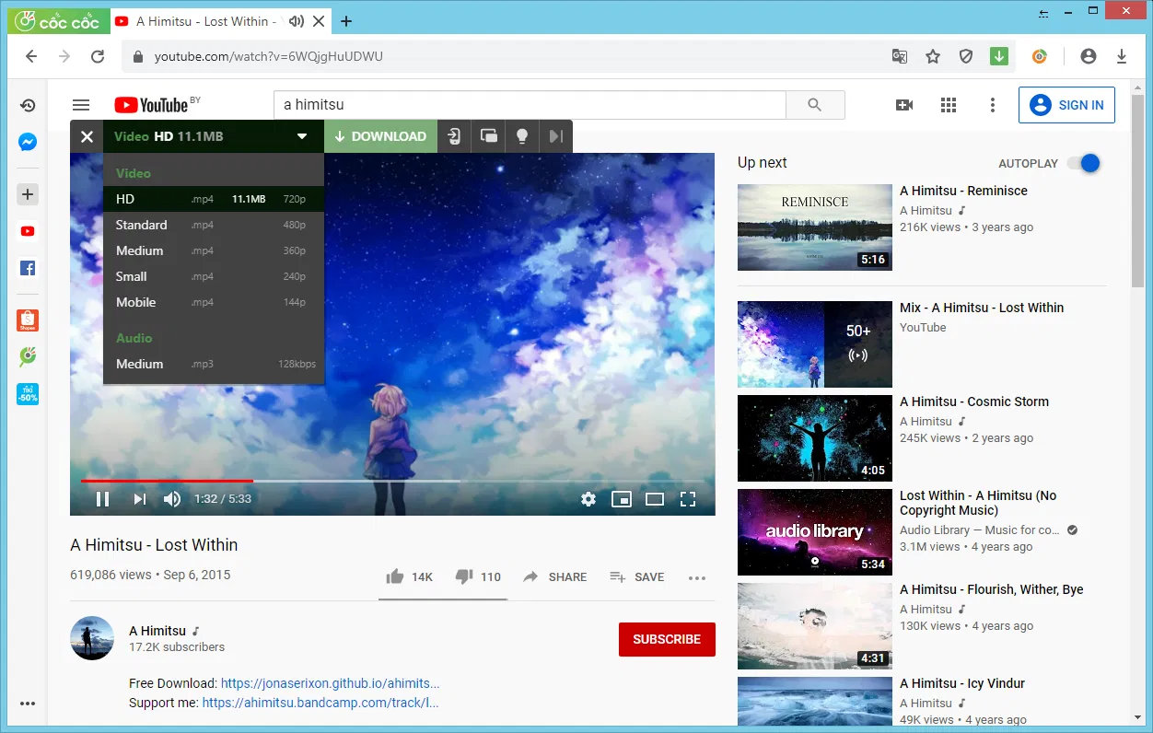Open sidebar more options (three dots)
The width and height of the screenshot is (1153, 733).
[x=28, y=704]
